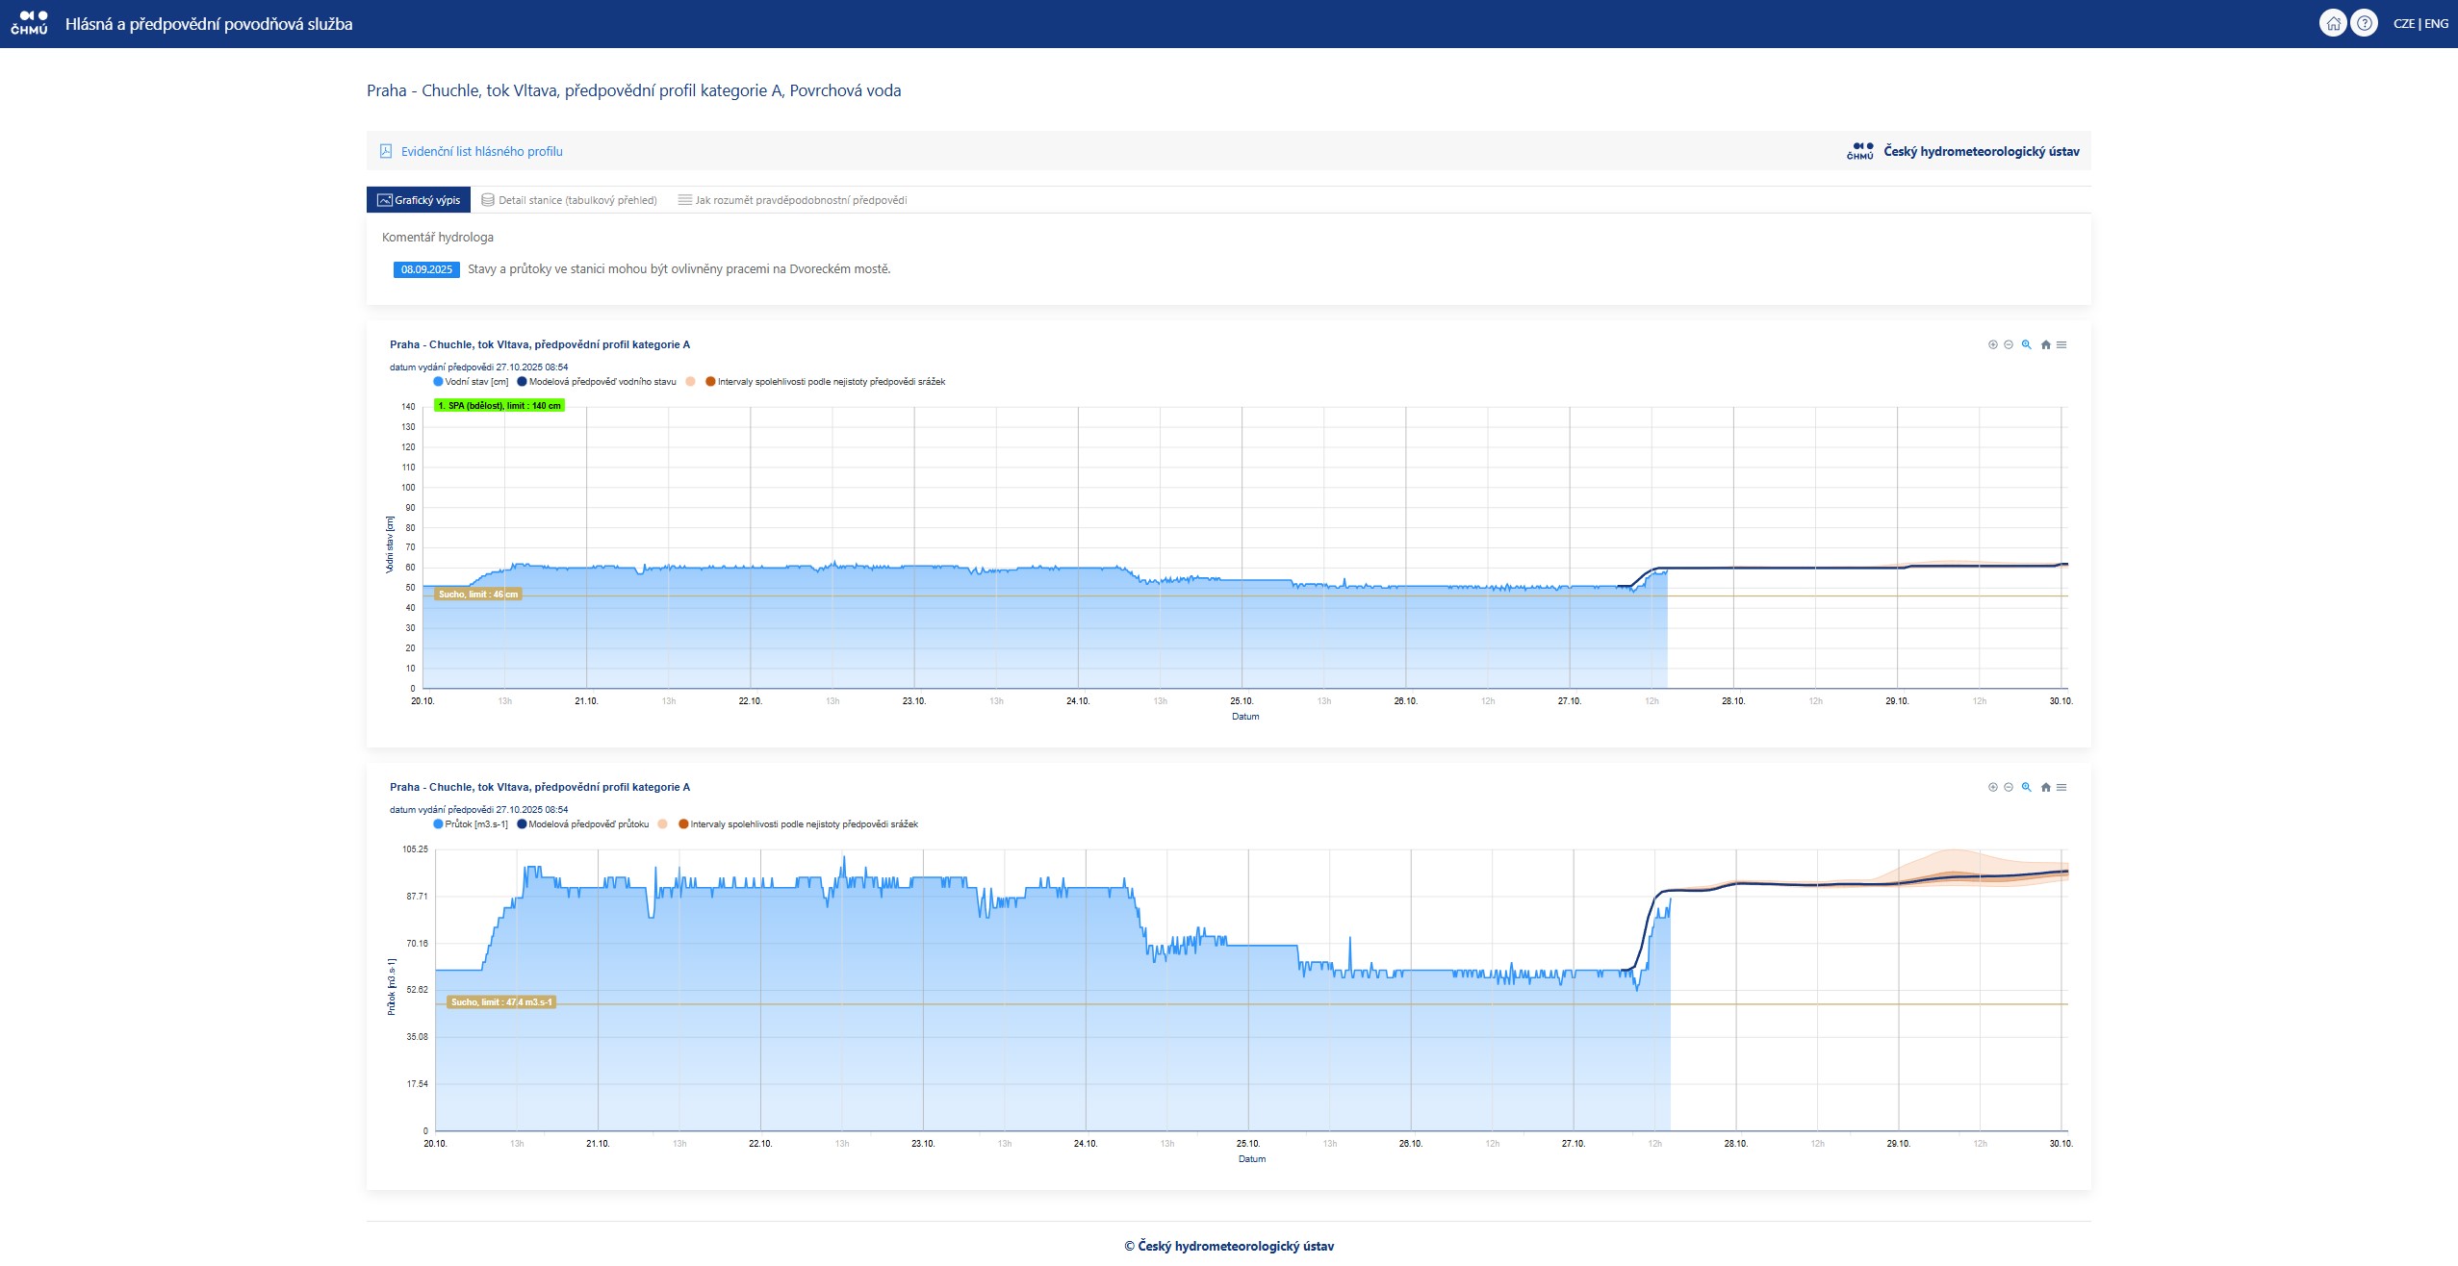
Task: Click zoom-in icon on flow rate chart
Action: pos(1992,787)
